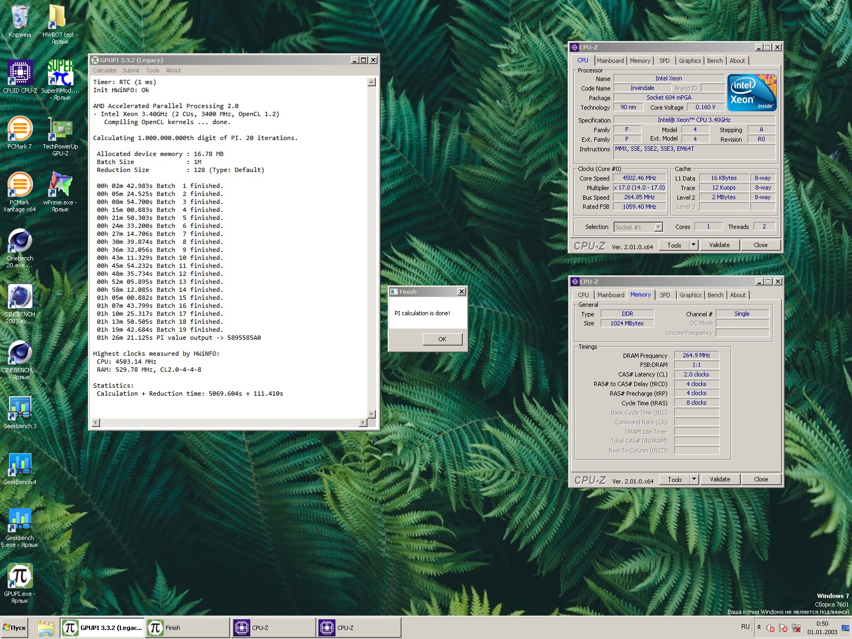Click the Intel Xeon inside logo
This screenshot has width=852, height=639.
752,93
